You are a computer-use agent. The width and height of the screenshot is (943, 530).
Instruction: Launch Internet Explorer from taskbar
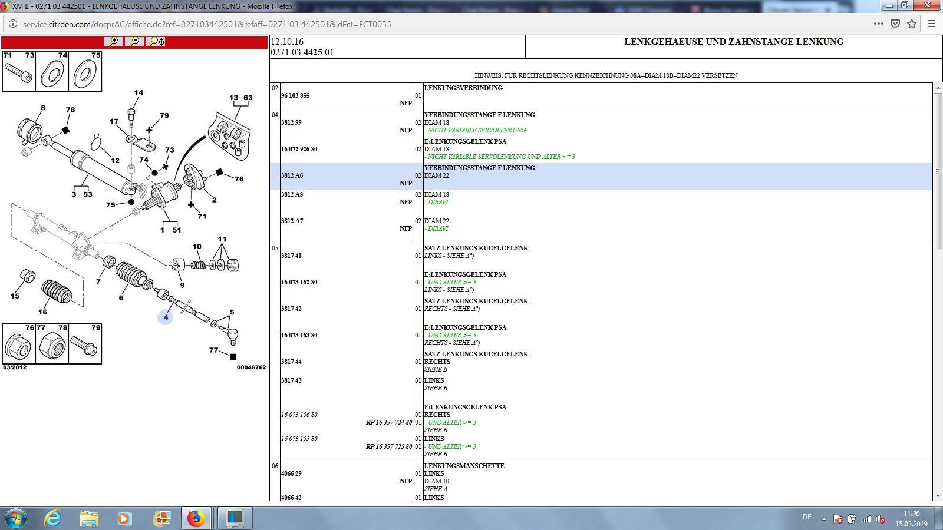(53, 518)
